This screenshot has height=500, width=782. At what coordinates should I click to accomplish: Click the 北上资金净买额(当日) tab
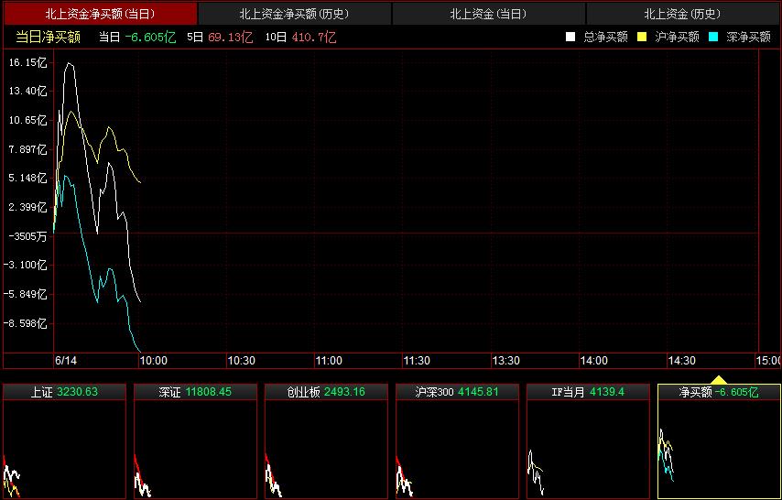[x=99, y=14]
